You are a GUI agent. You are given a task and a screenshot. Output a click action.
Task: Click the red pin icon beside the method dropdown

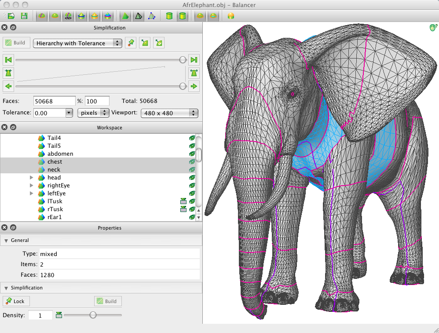pyautogui.click(x=131, y=43)
